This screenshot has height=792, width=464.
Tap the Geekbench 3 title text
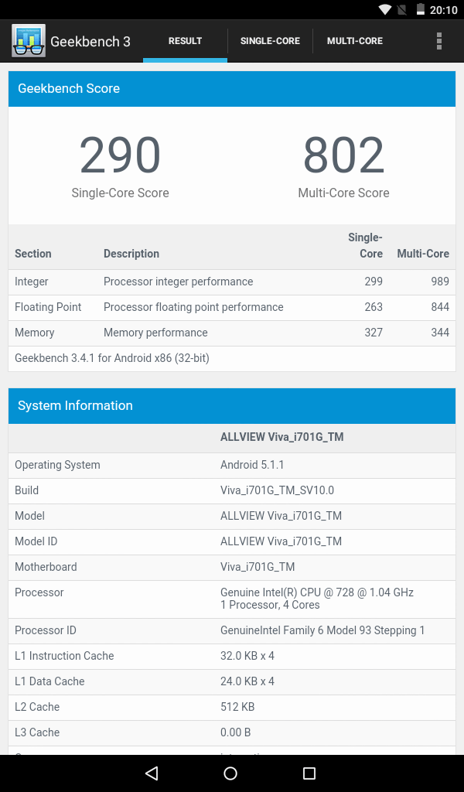pyautogui.click(x=90, y=42)
